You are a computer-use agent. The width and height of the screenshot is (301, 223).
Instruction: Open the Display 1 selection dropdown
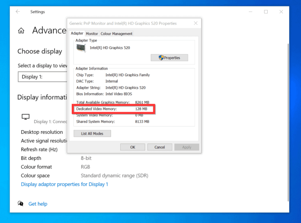tap(43, 77)
